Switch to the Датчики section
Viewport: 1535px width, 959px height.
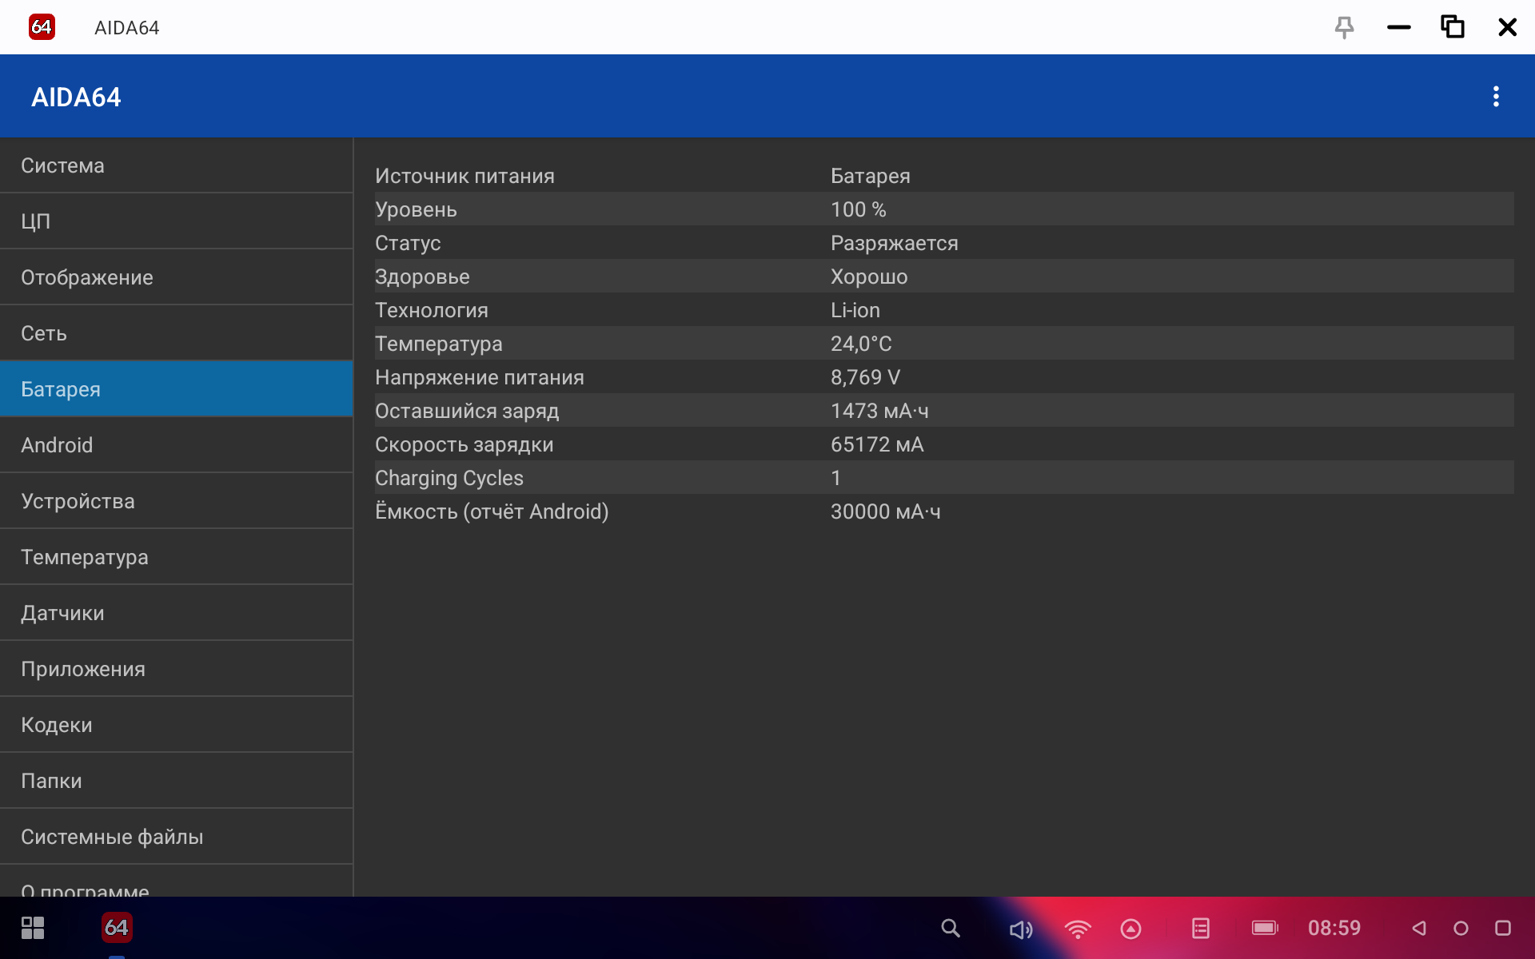point(176,613)
